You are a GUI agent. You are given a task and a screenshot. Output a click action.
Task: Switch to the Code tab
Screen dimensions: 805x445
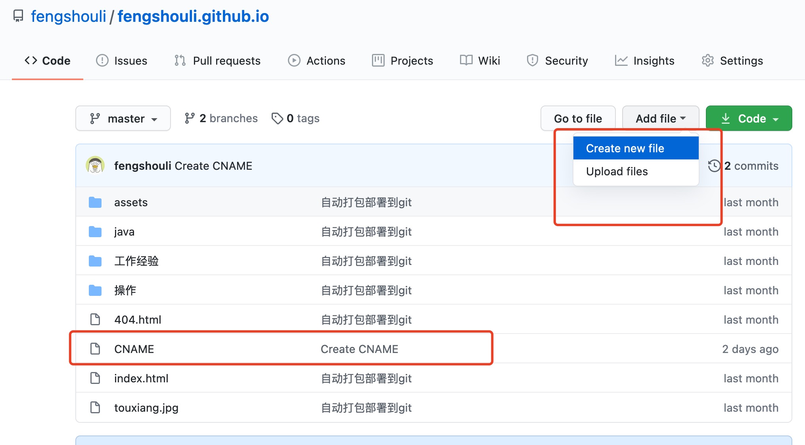click(x=48, y=61)
